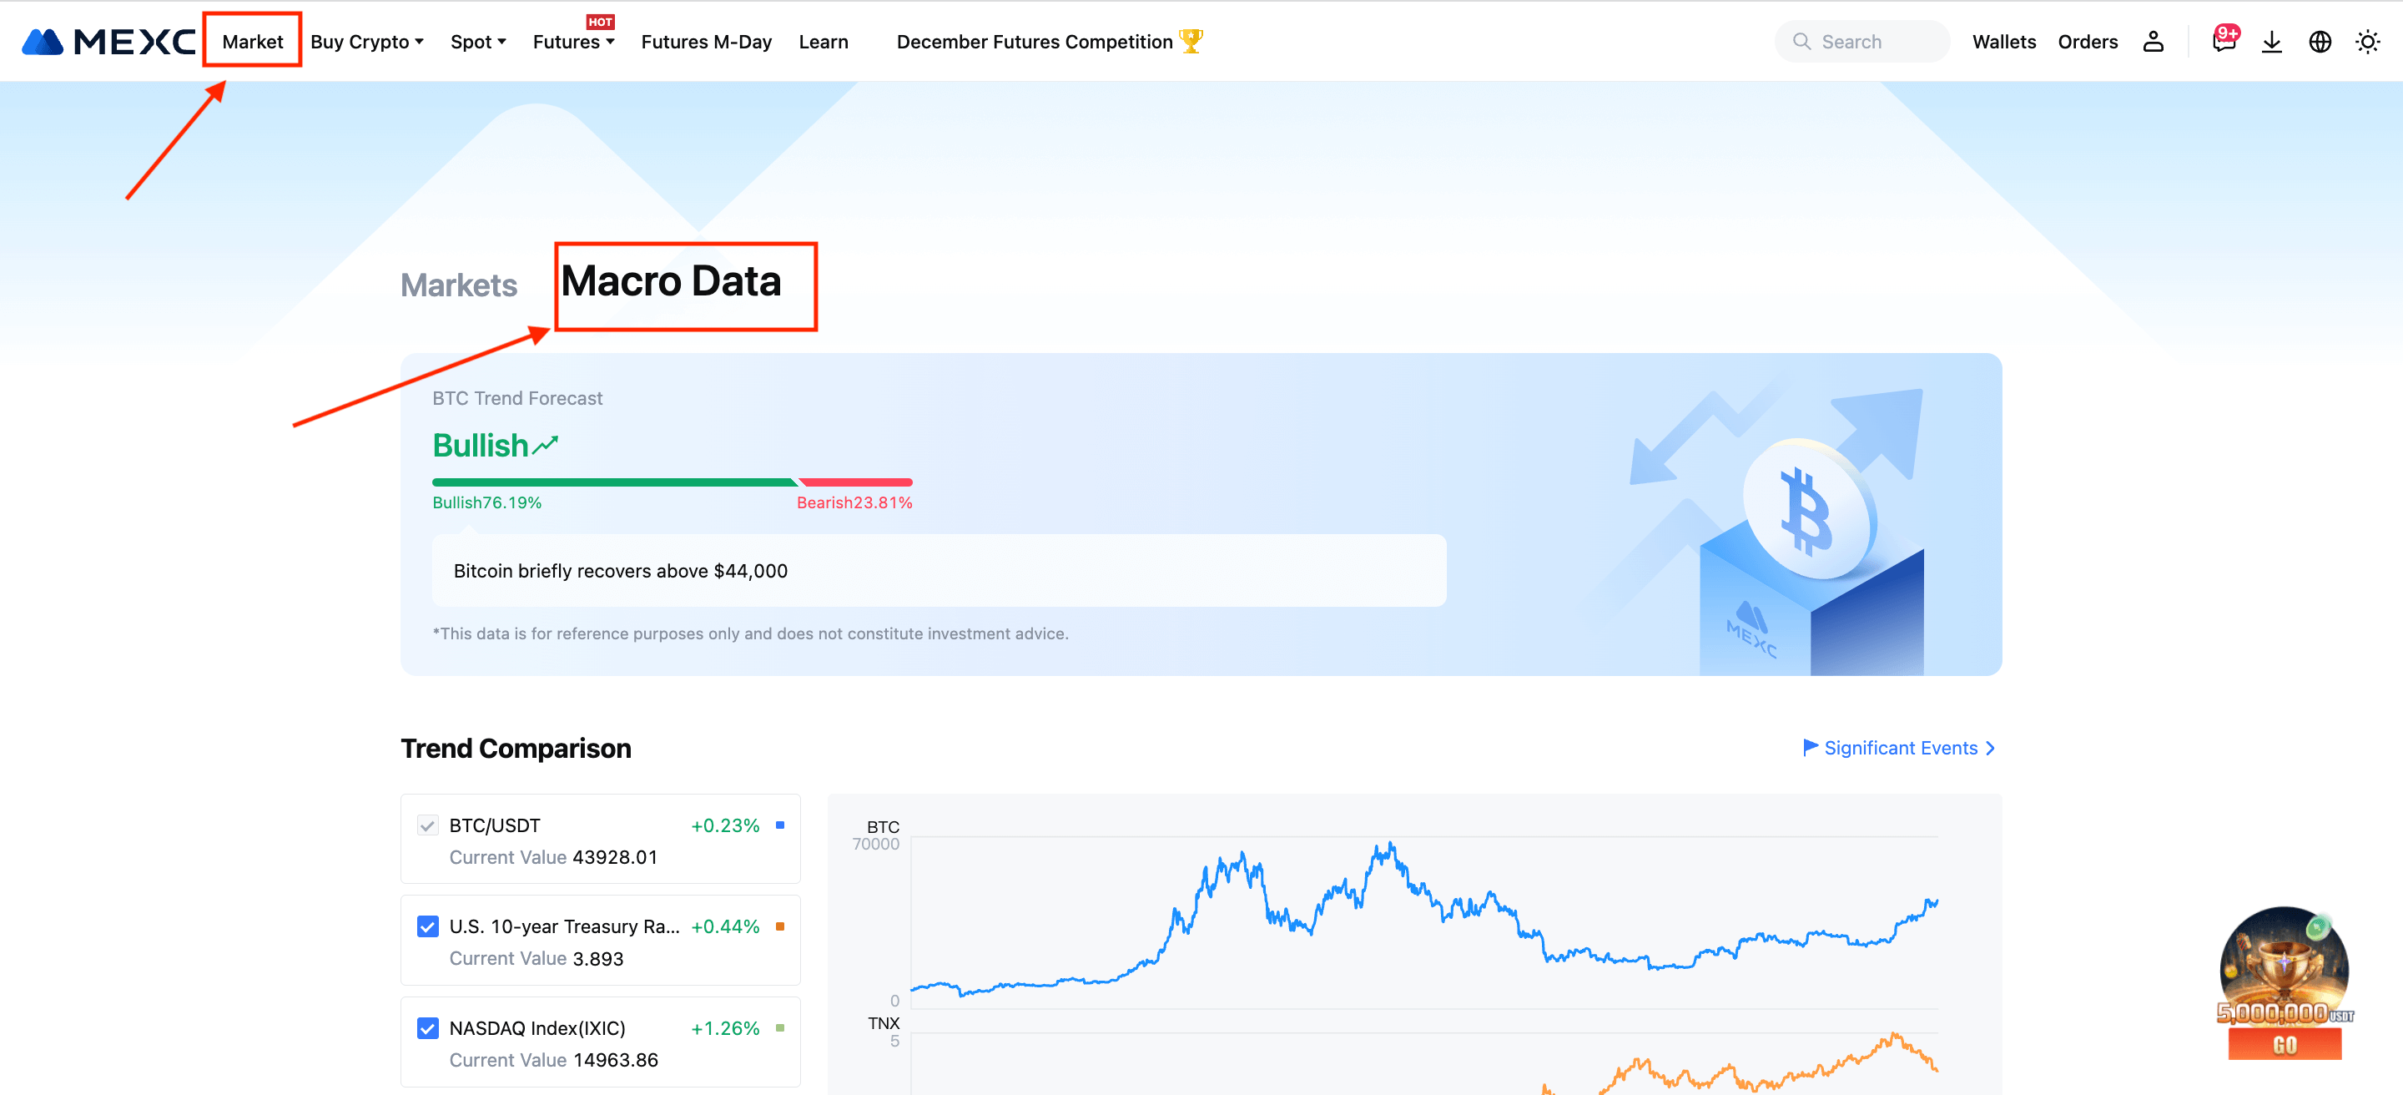Screen dimensions: 2403x1095
Task: Toggle light/dark theme sun icon
Action: click(2368, 42)
